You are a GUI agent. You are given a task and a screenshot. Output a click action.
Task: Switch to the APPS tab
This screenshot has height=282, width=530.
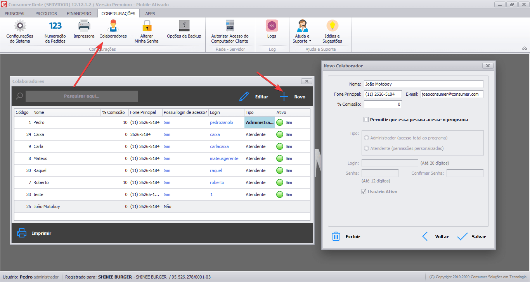pyautogui.click(x=150, y=14)
